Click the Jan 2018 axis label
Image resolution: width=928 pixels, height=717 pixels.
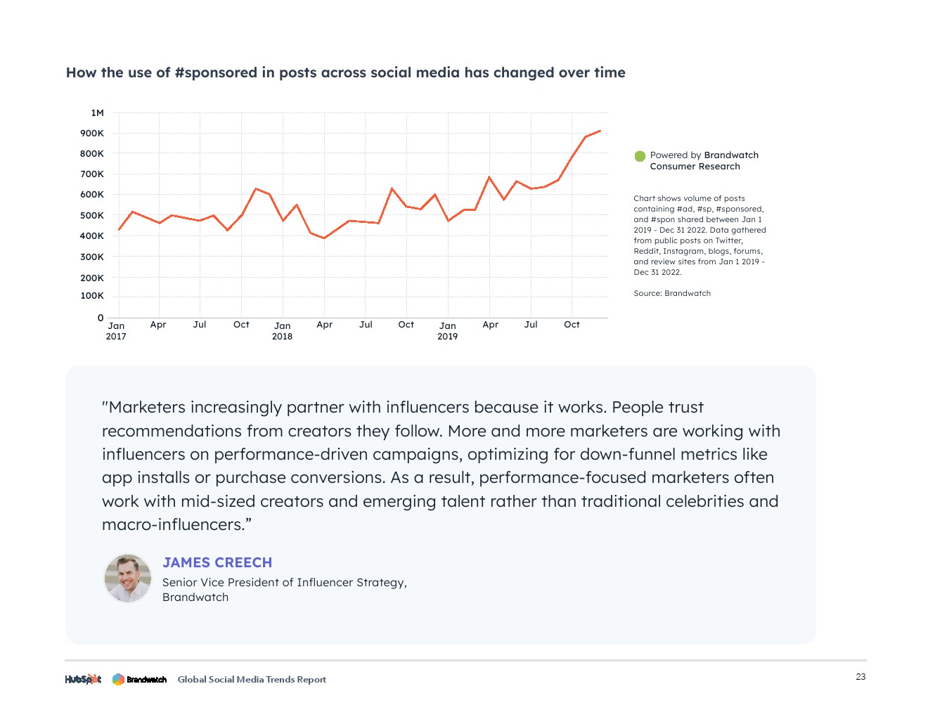coord(282,331)
